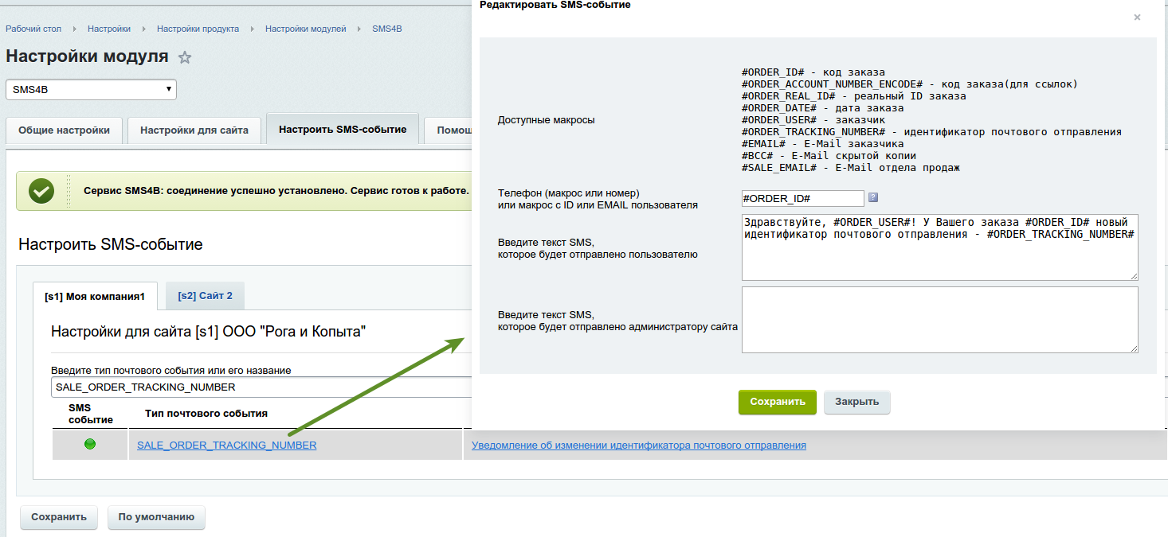
Task: Switch to the [s2] Сайт 2 tab
Action: (205, 296)
